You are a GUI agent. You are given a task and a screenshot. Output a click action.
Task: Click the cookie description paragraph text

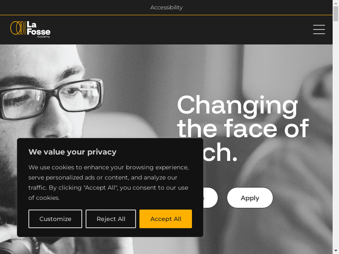(108, 182)
